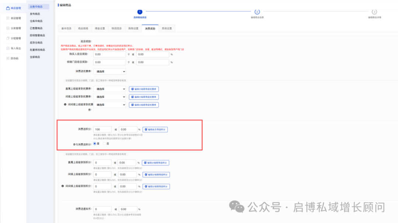398x223 pixels.
Task: Click the 分组管理 sidebar icon
Action: (8, 38)
